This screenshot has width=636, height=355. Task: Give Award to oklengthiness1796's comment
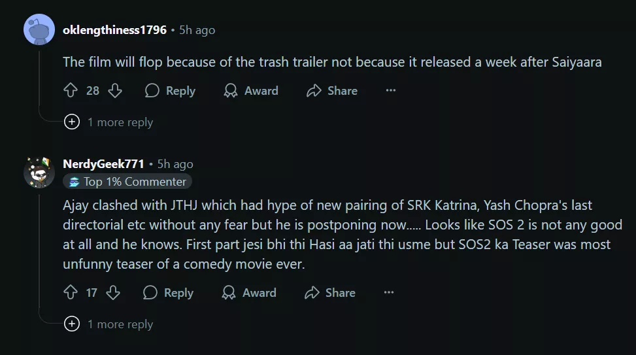pos(251,91)
